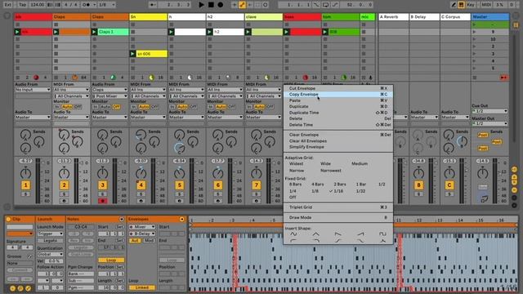This screenshot has width=523, height=294.
Task: Launch the sn 606 clip
Action: tap(132, 54)
